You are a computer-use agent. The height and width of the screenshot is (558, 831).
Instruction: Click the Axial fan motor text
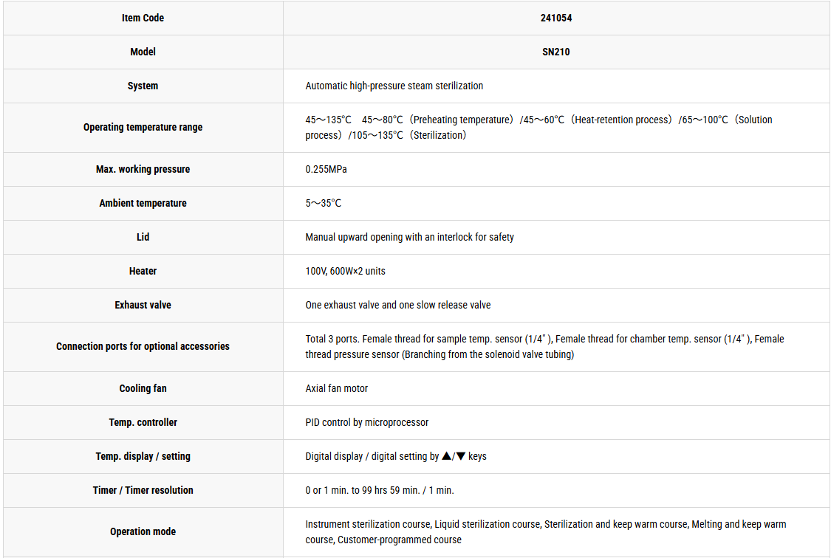[x=336, y=388]
